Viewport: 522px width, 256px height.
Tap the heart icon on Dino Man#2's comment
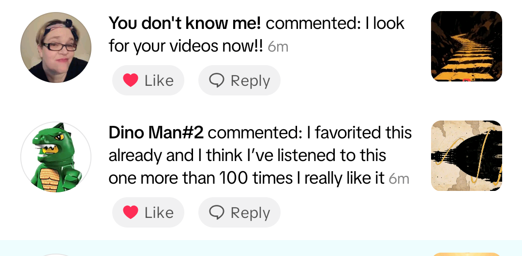(131, 213)
